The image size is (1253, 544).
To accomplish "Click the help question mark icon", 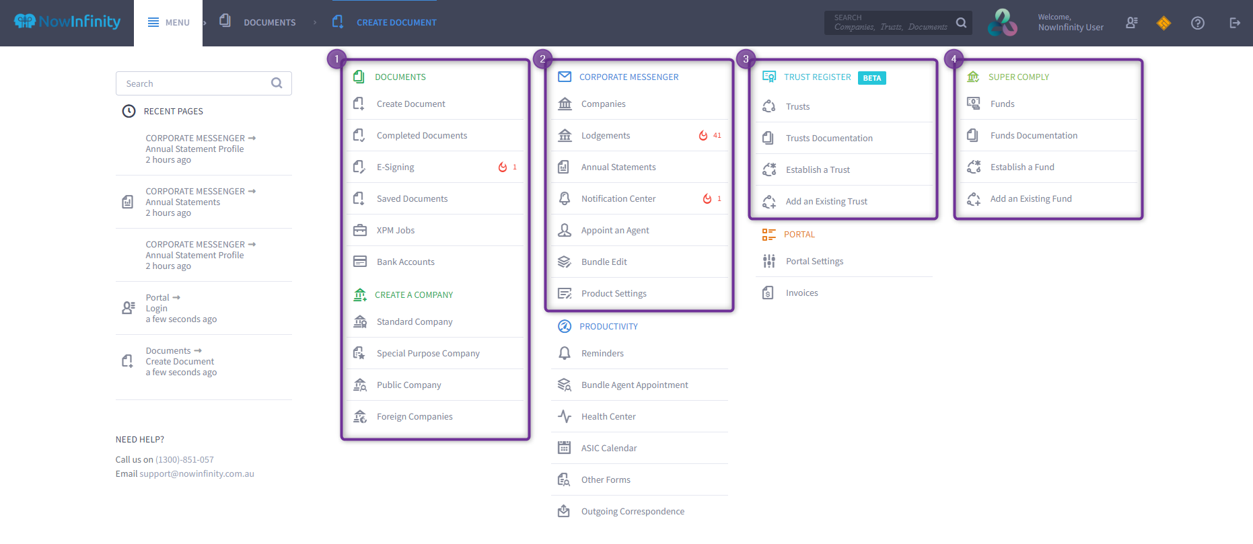I will (x=1197, y=23).
